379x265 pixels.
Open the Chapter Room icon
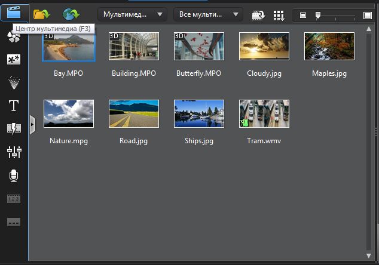click(13, 199)
